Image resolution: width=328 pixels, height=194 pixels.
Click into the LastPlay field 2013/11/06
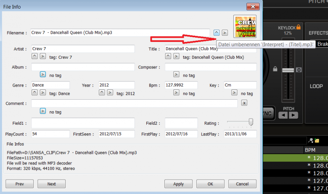click(x=240, y=134)
